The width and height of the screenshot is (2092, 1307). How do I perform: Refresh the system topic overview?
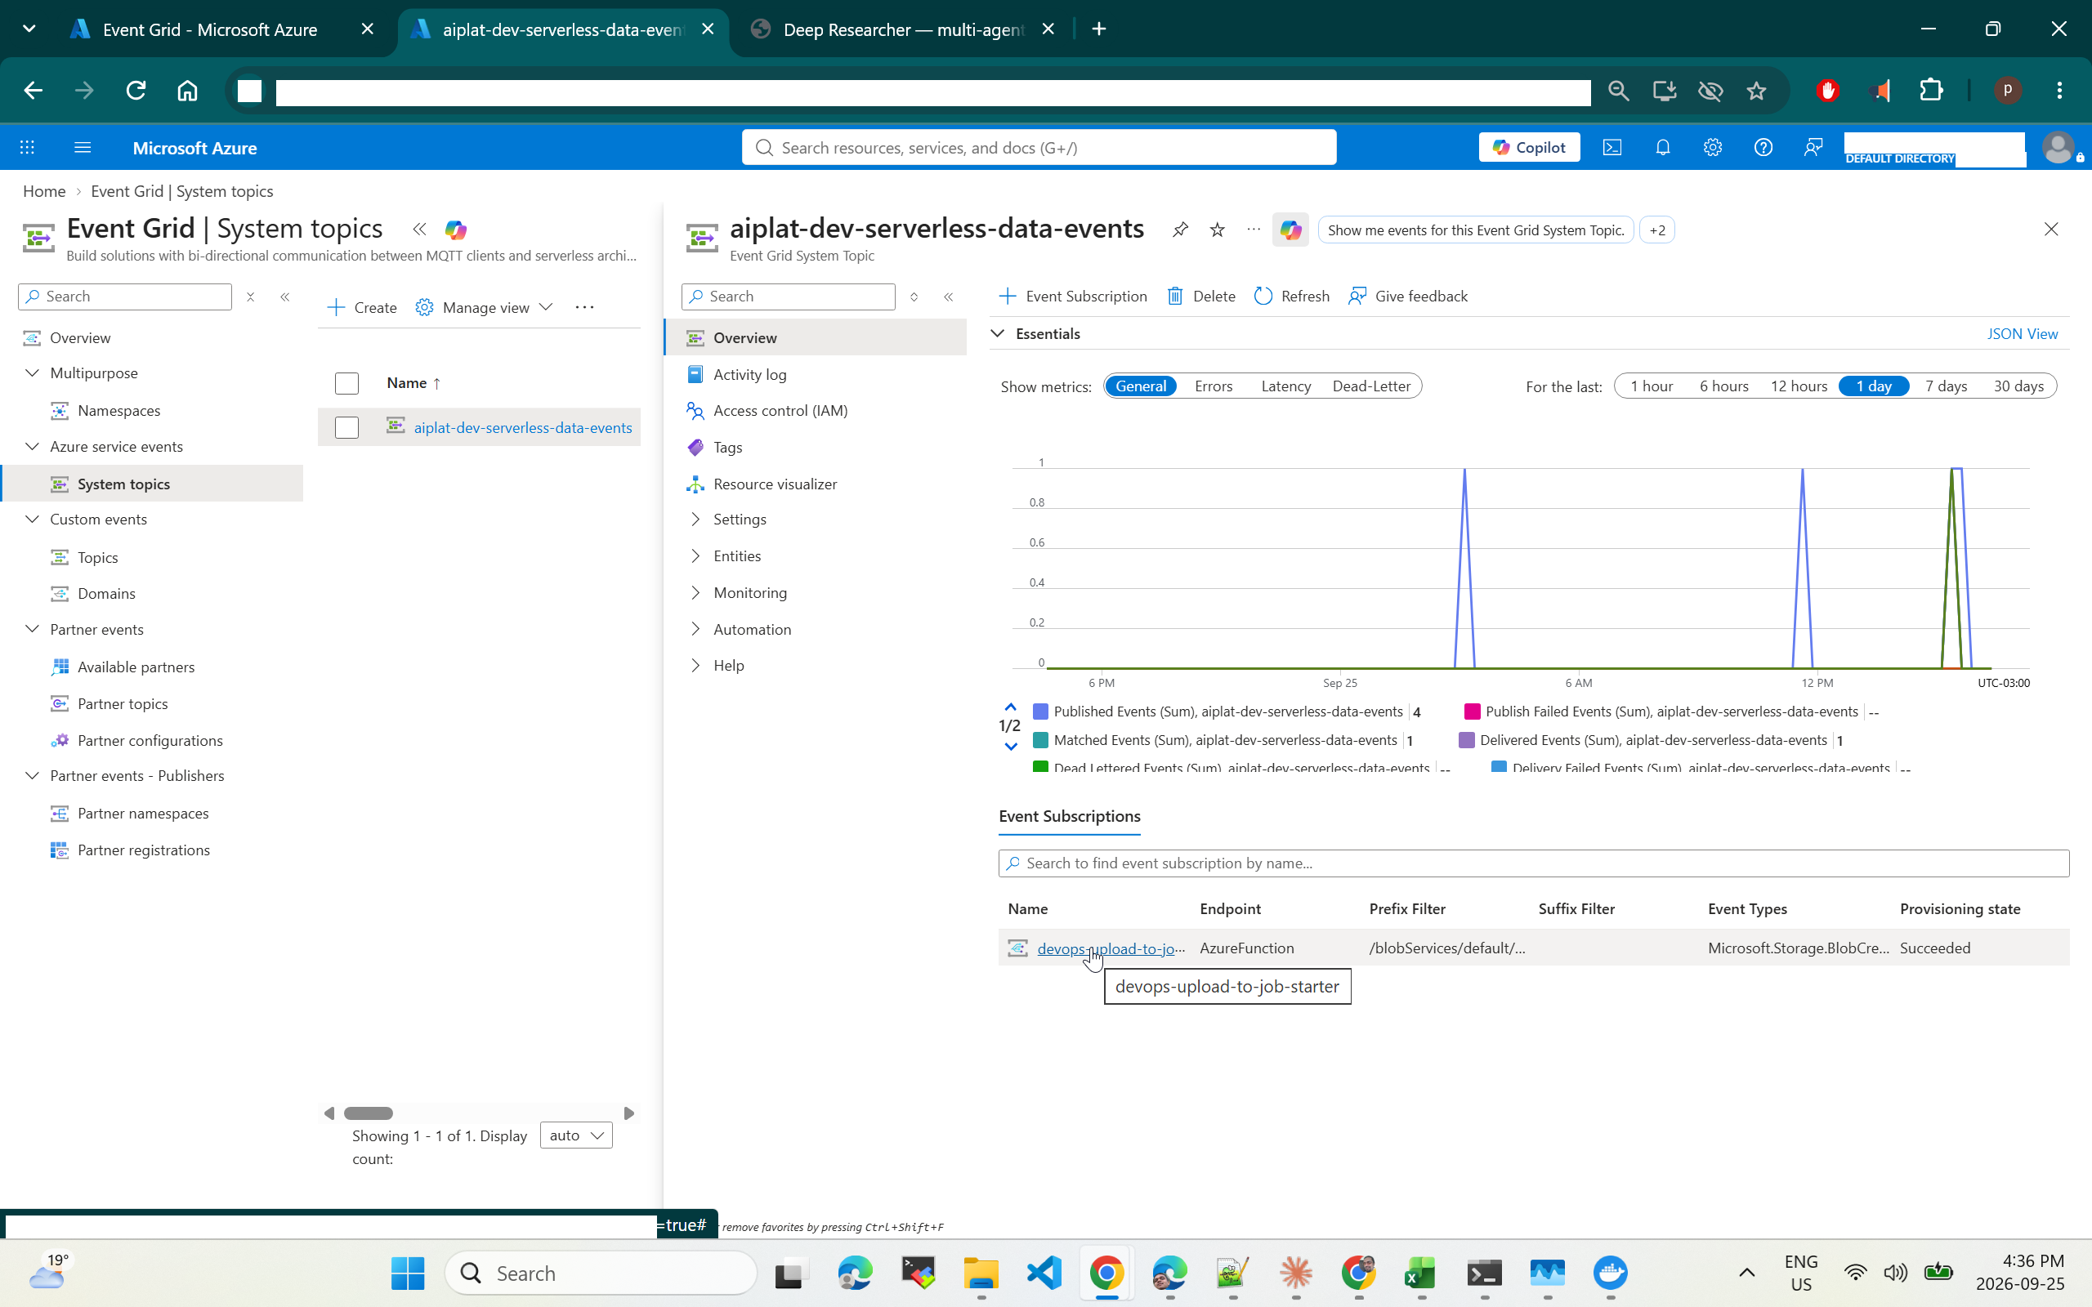1291,297
